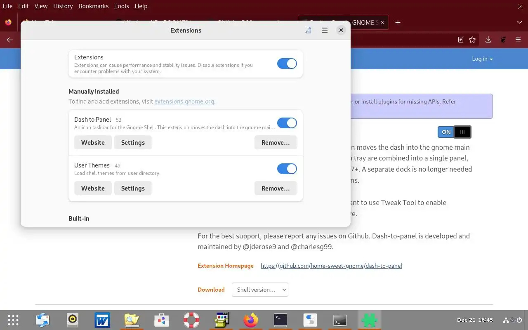528x330 pixels.
Task: Switch to Firefox from the taskbar
Action: (251, 320)
